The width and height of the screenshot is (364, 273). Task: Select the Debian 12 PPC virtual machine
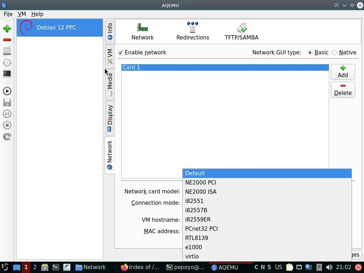coord(60,28)
